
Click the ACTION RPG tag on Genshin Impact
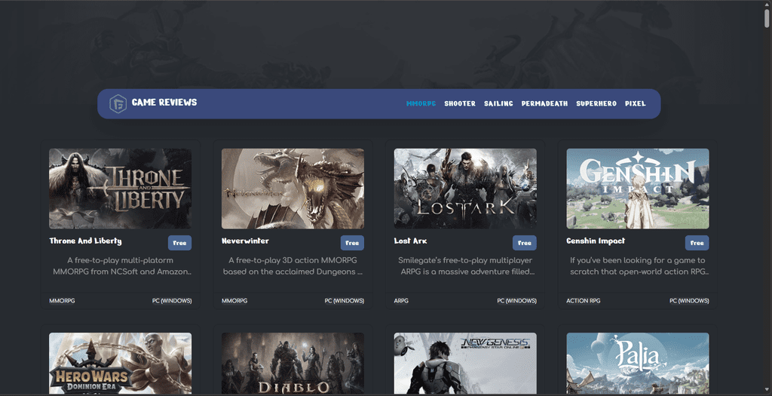pos(584,300)
